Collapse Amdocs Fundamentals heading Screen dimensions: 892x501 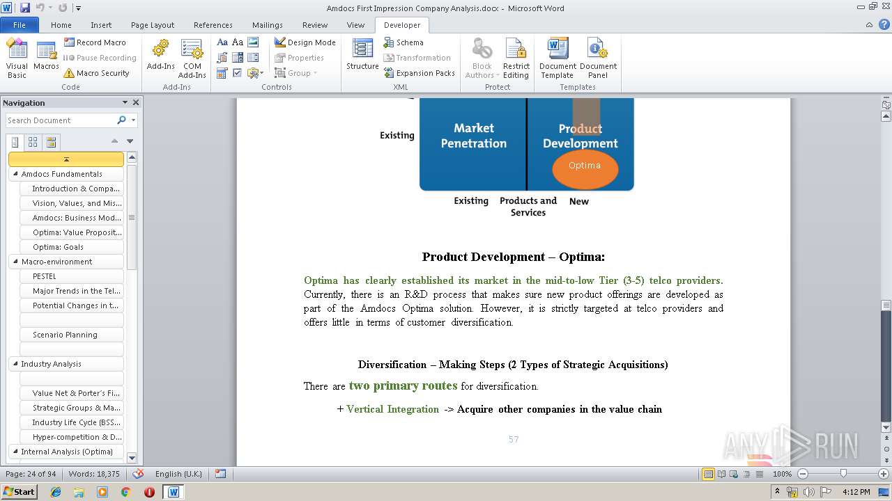pos(16,174)
